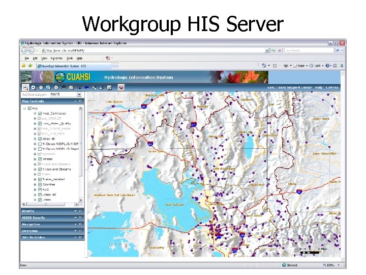This screenshot has height=275, width=366.
Task: Click the browser Forward button
Action: tap(32, 50)
